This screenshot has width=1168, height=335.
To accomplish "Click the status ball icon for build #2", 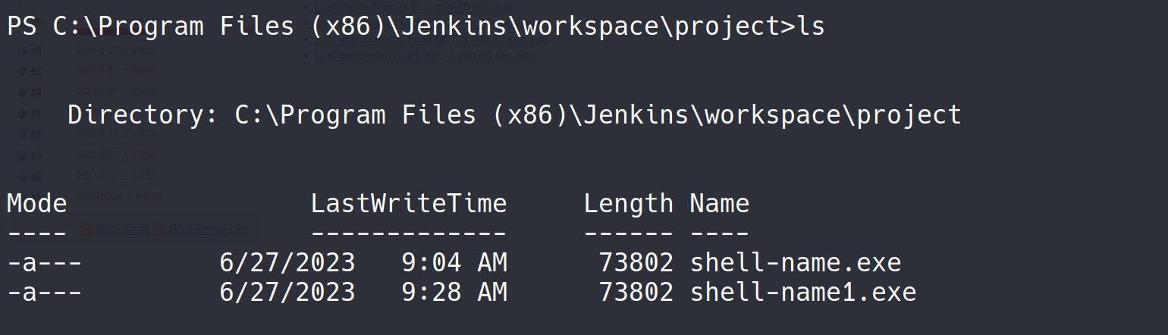I will (22, 177).
